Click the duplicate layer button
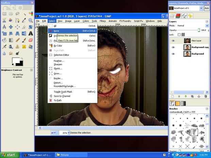The width and height of the screenshot is (211, 158). click(x=192, y=96)
